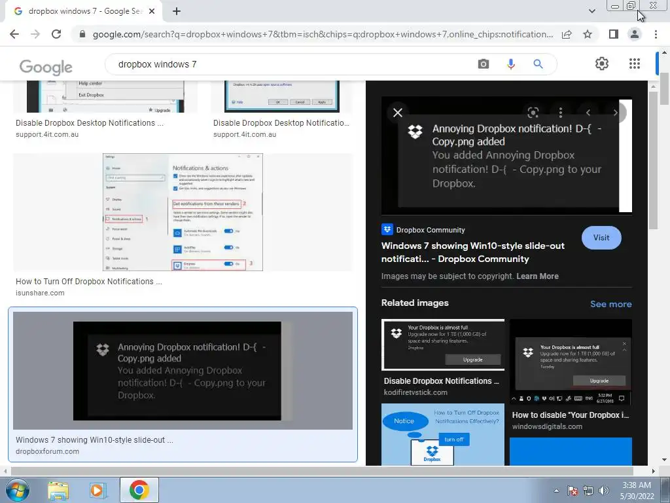The width and height of the screenshot is (670, 503).
Task: View site information via the lock icon
Action: tap(82, 34)
